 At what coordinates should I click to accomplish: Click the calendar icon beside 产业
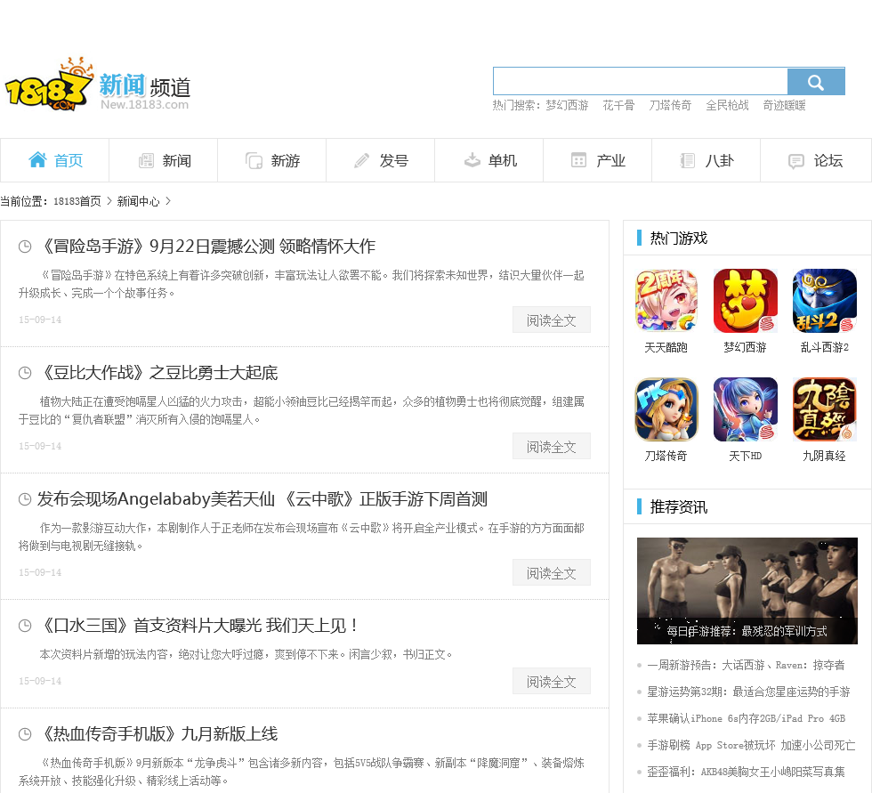[x=578, y=160]
